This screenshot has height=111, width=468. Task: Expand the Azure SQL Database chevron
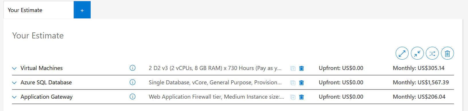click(x=14, y=83)
